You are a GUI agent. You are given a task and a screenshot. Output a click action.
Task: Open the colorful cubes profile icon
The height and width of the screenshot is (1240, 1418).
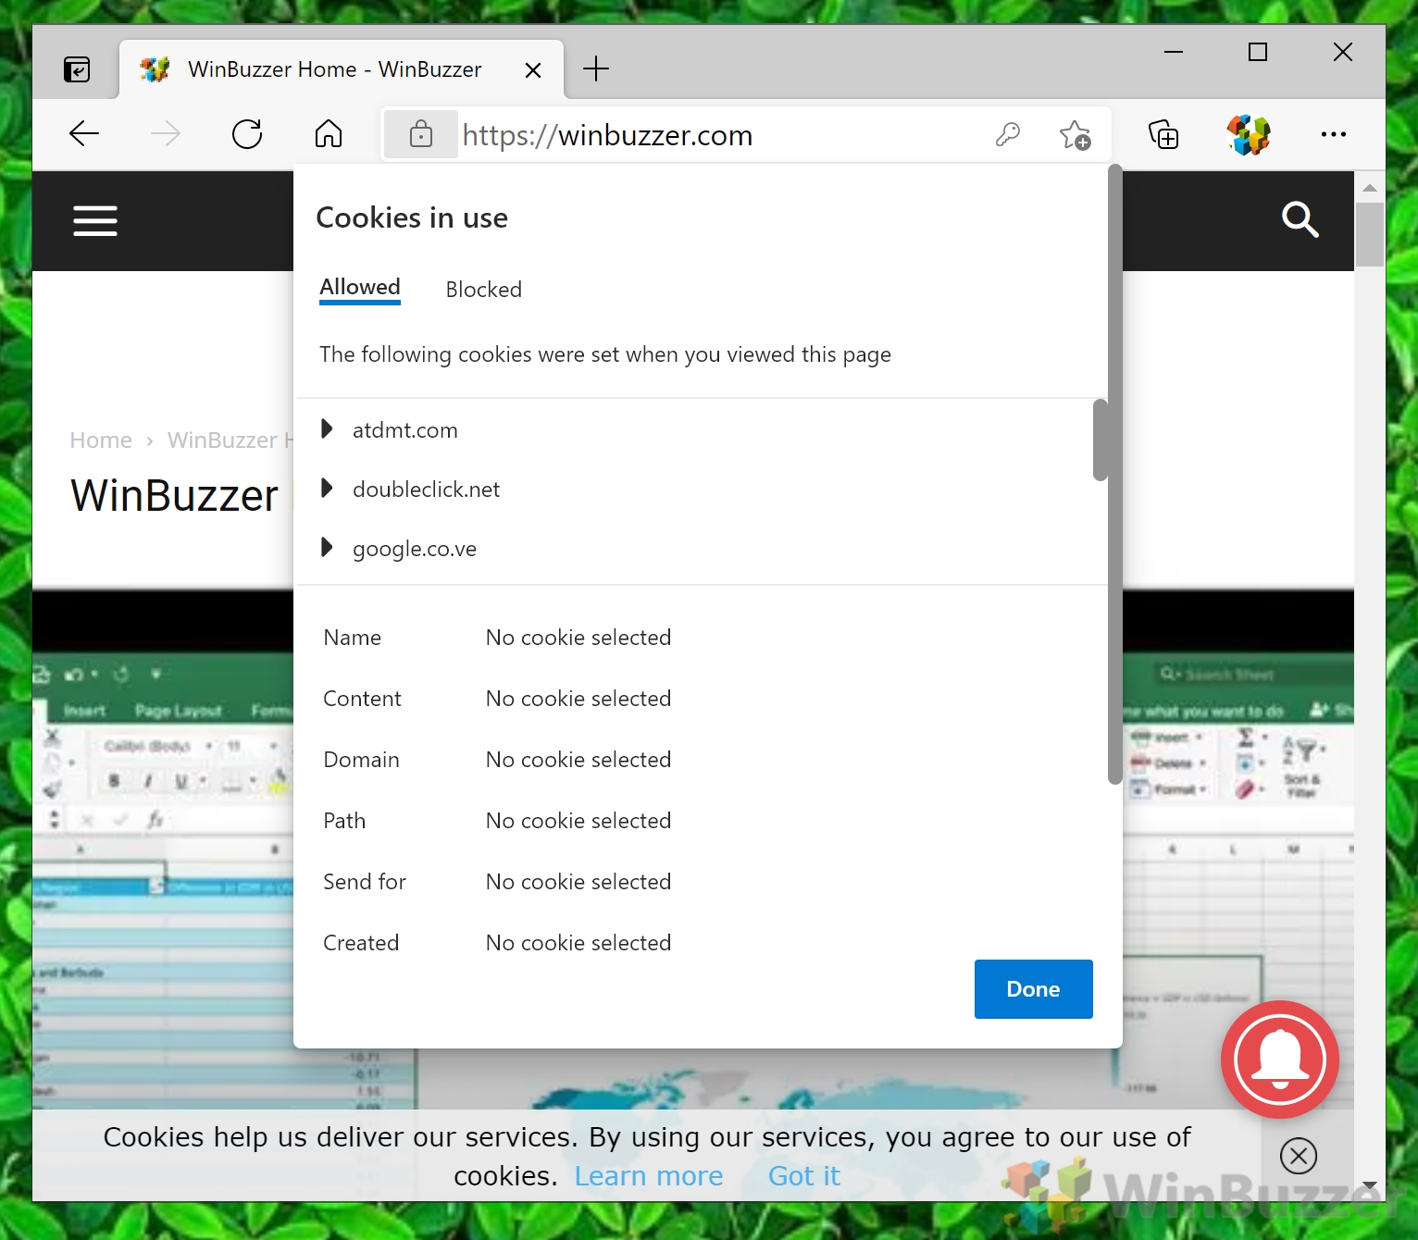coord(1249,135)
